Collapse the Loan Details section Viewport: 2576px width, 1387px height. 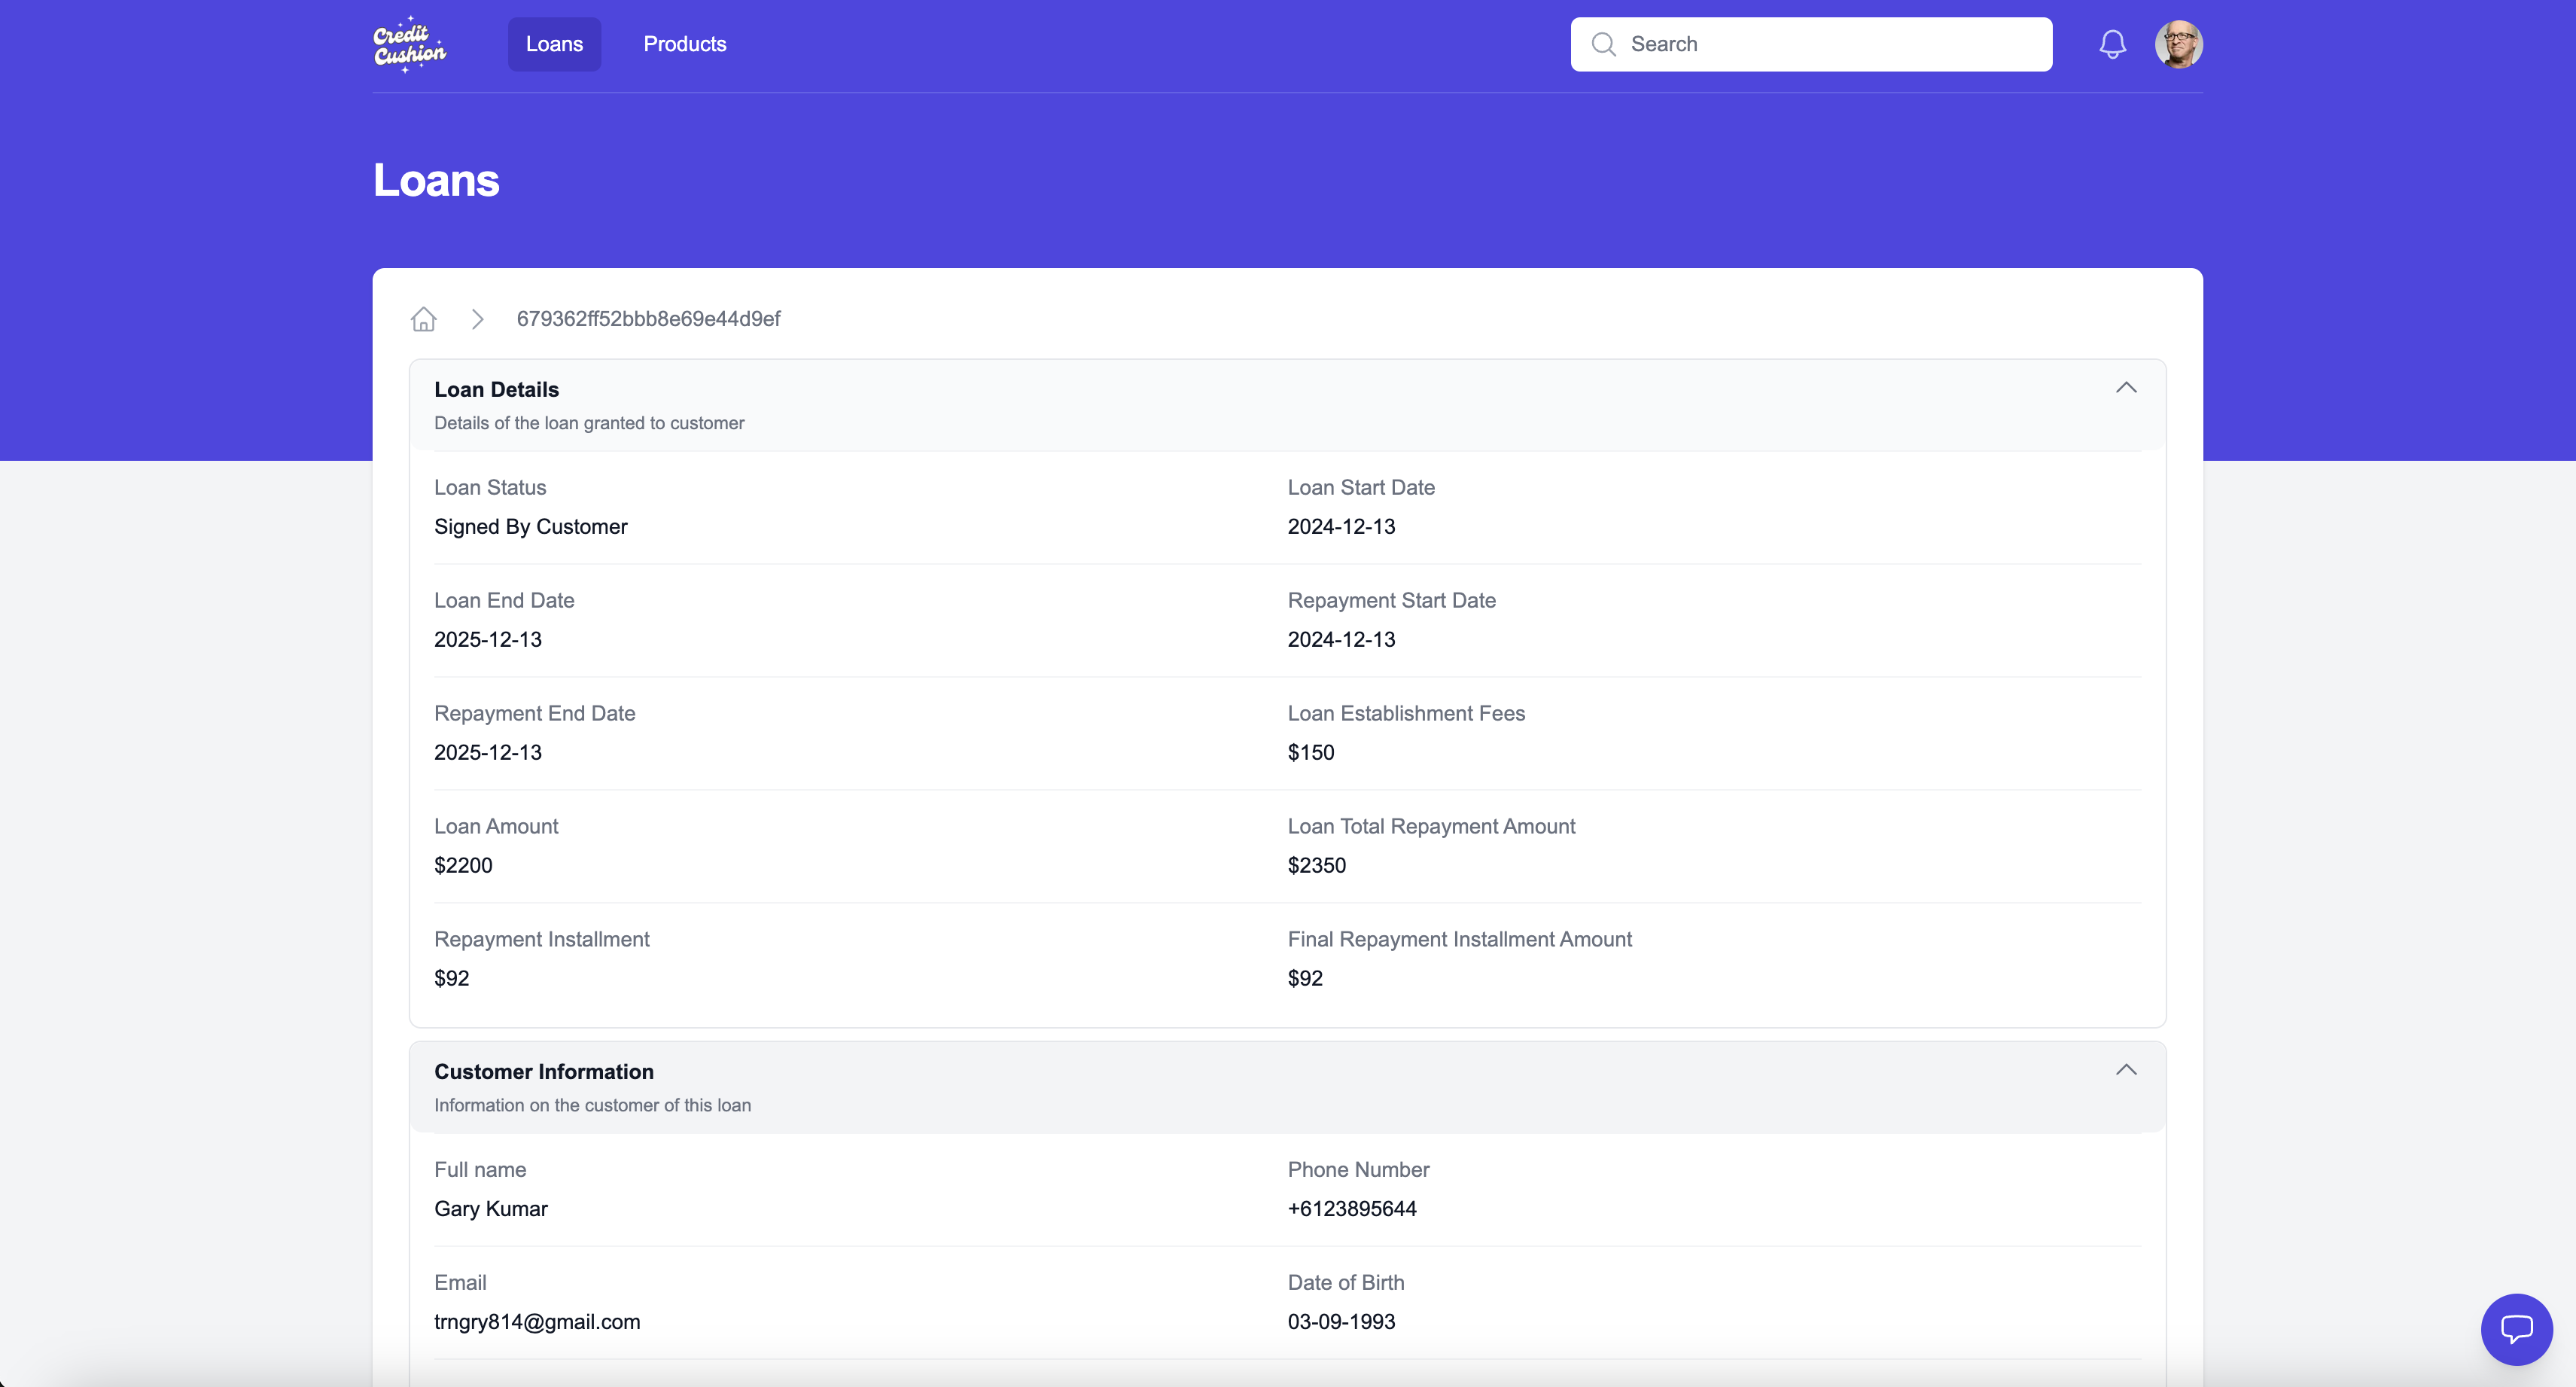click(x=2126, y=388)
